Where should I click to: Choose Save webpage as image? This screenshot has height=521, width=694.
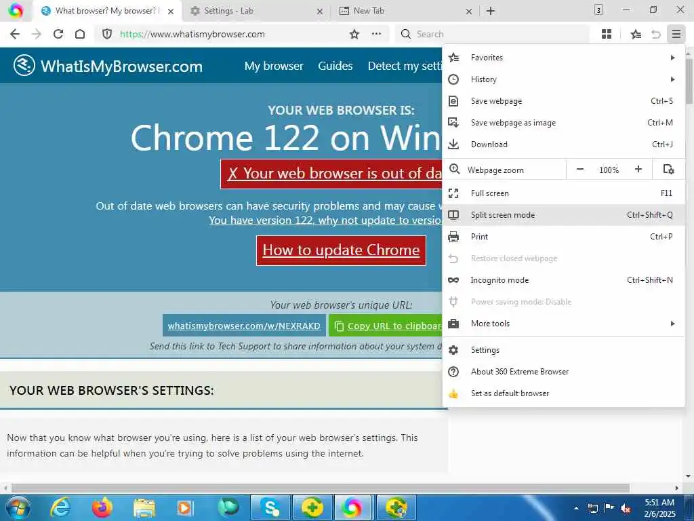[563, 123]
